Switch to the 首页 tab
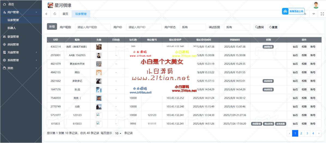This screenshot has height=143, width=326. point(65,14)
